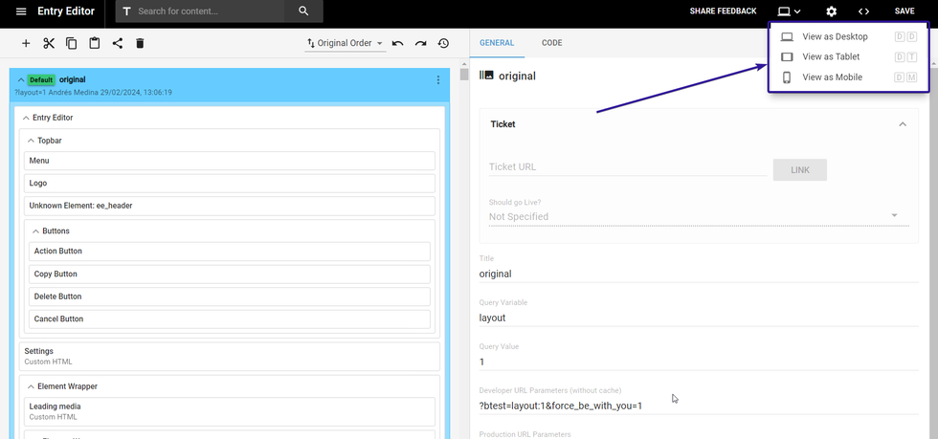The height and width of the screenshot is (439, 938).
Task: Click the share icon in toolbar
Action: point(118,43)
